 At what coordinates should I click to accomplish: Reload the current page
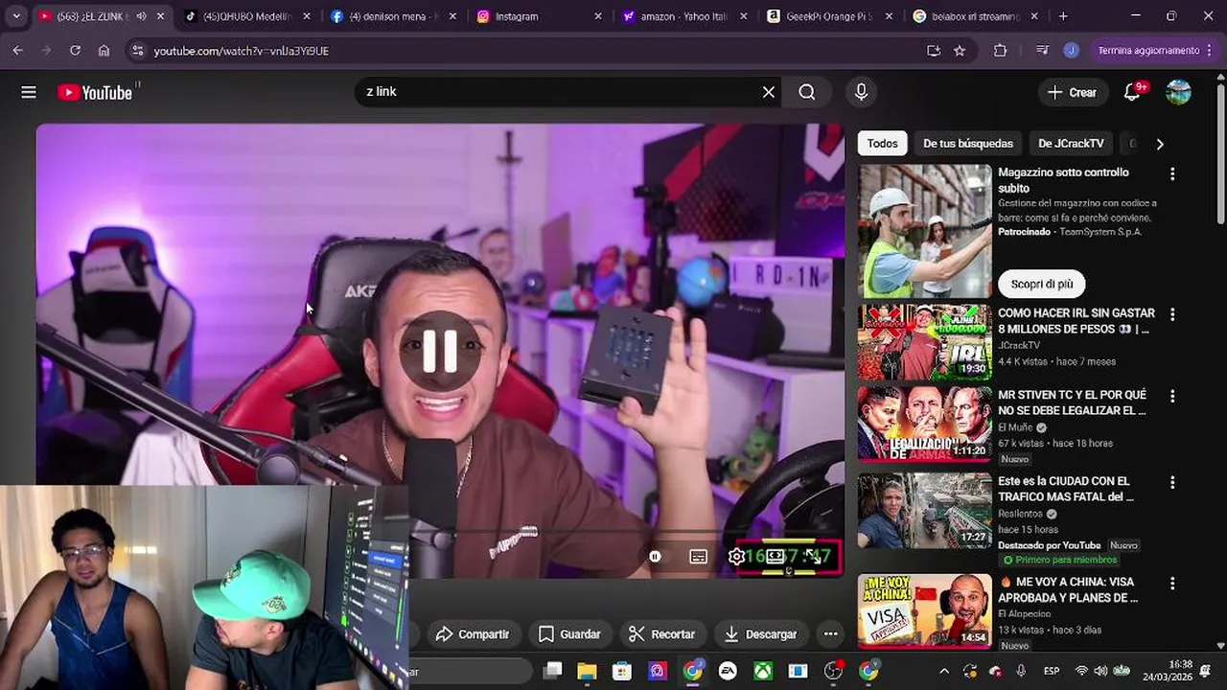point(75,50)
